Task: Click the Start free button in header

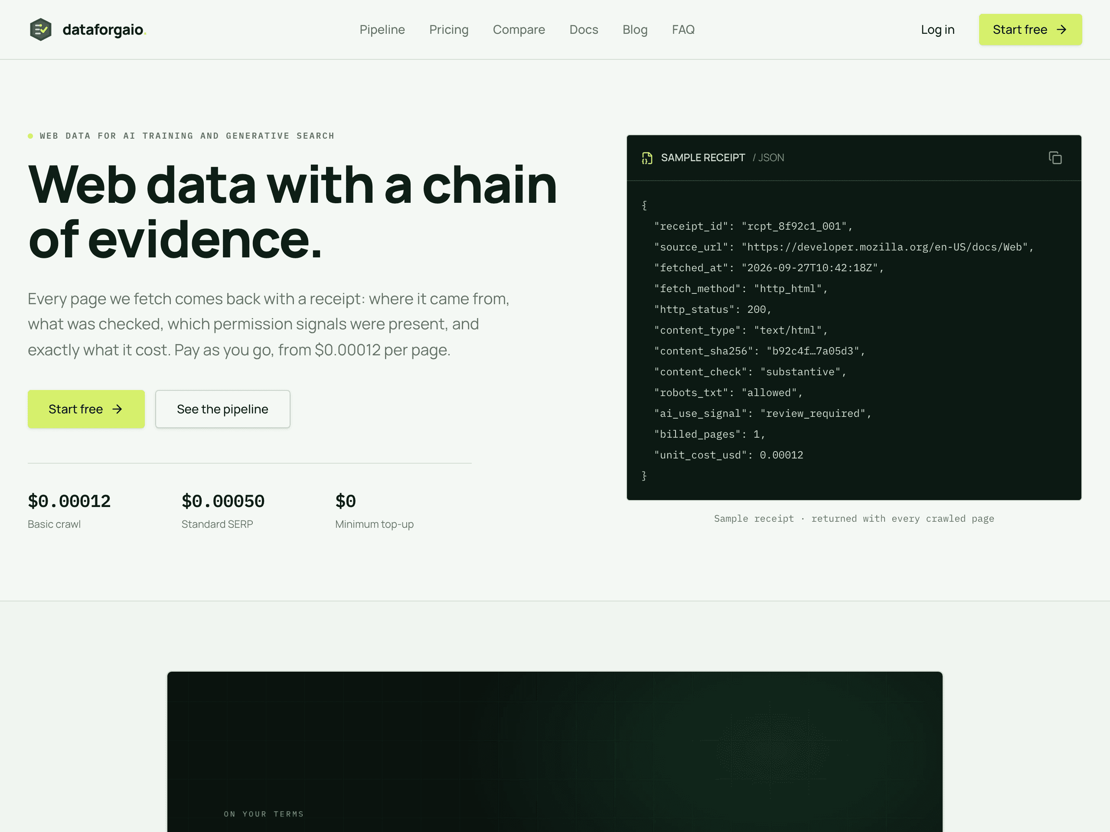Action: pyautogui.click(x=1030, y=29)
